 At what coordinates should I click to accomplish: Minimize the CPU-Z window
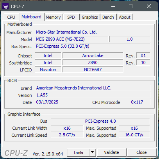point(113,6)
